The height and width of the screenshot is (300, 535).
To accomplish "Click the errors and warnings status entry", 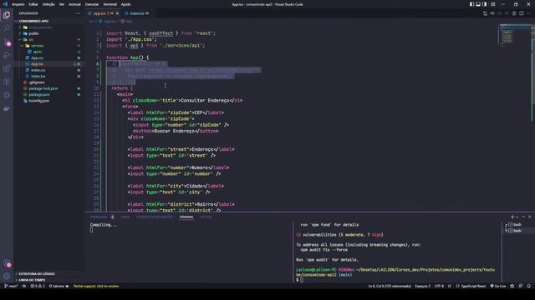I will pyautogui.click(x=38, y=286).
